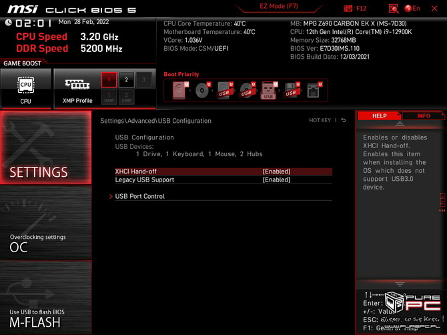Collapse help panel via top grip handle
Viewport: 447px width, 335px height.
400,124
